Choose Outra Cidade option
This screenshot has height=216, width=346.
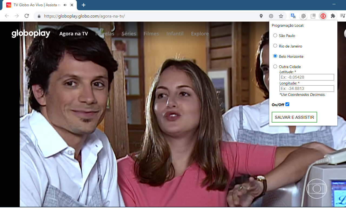[275, 66]
